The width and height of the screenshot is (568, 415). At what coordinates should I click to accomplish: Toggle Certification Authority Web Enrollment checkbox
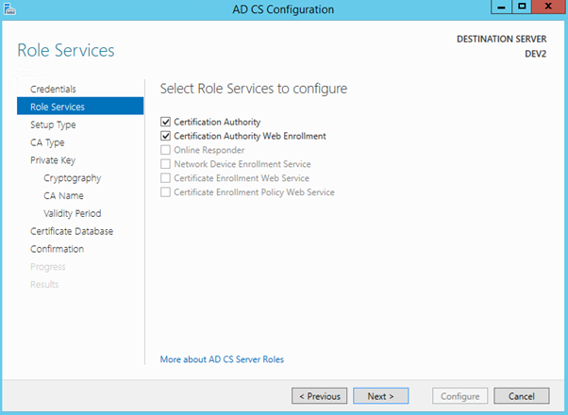click(166, 136)
